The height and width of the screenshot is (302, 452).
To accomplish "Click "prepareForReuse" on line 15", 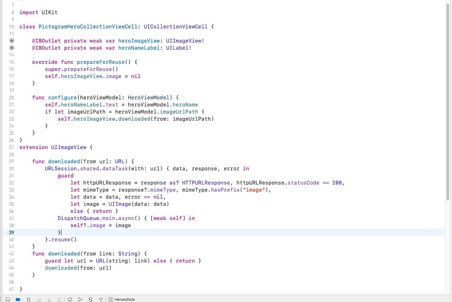I will coord(101,62).
